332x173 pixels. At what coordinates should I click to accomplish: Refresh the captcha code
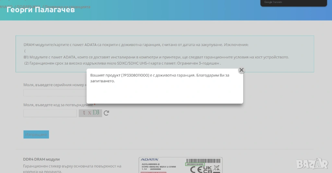click(106, 113)
